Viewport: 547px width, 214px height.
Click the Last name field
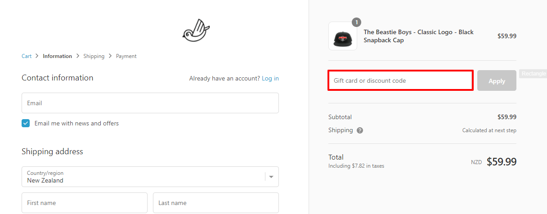click(215, 203)
